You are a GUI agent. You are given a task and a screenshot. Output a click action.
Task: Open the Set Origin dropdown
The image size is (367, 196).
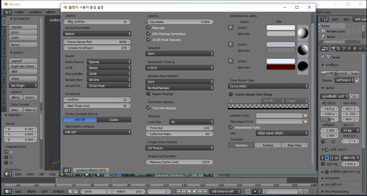[23, 86]
